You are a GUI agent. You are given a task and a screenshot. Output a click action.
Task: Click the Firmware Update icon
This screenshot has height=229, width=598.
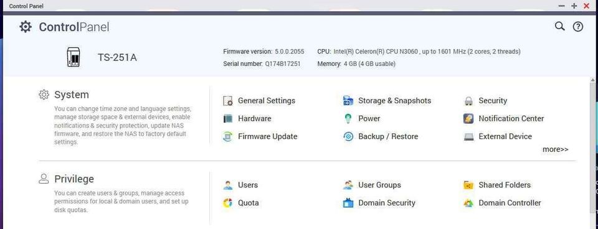click(x=228, y=136)
